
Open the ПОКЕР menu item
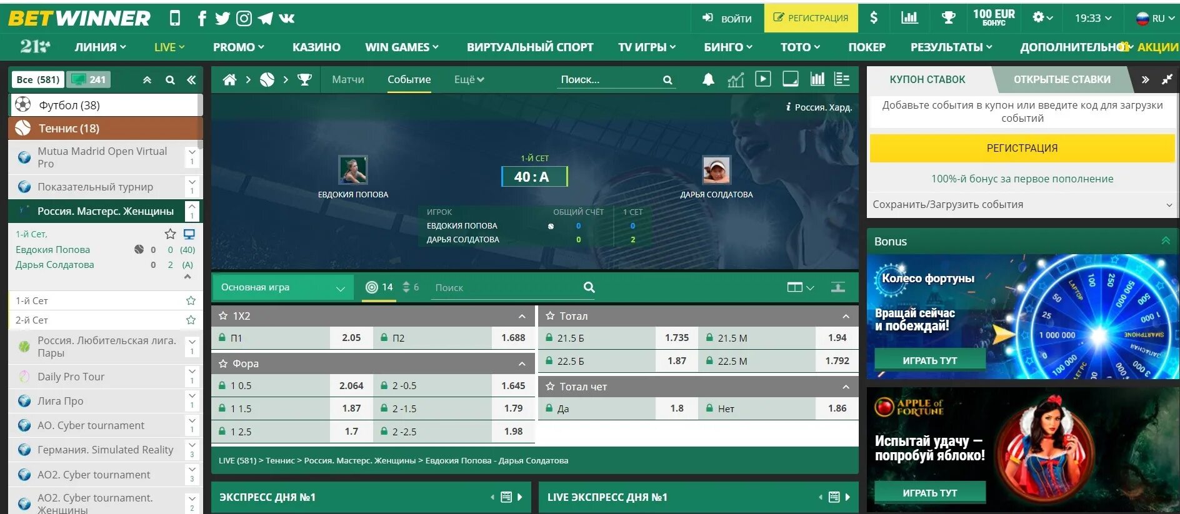(867, 47)
